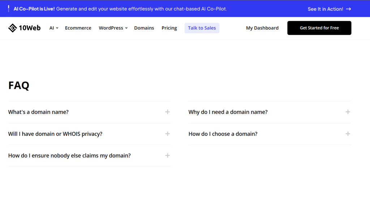The height and width of the screenshot is (209, 370).
Task: Click Get Started for Free button
Action: pos(319,28)
